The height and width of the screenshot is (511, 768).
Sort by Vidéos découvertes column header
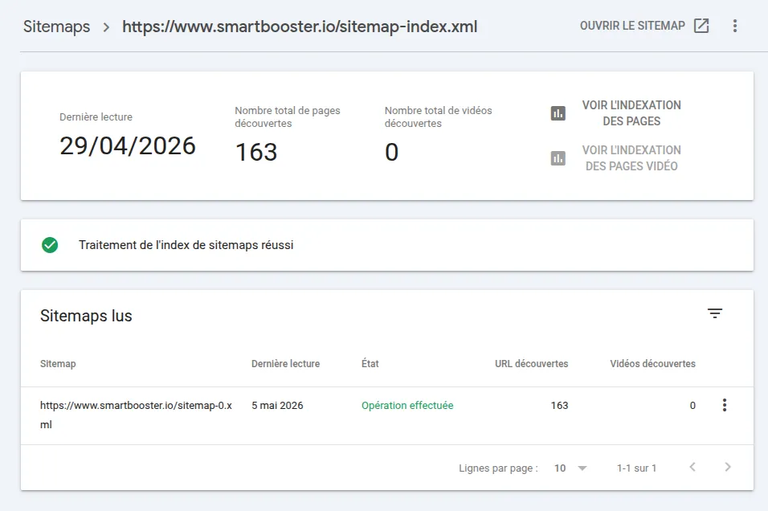652,363
